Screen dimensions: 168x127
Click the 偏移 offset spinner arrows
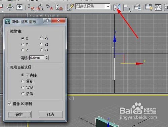[x=47, y=58]
